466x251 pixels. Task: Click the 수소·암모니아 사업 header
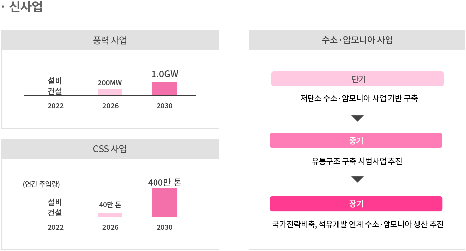[x=357, y=40]
